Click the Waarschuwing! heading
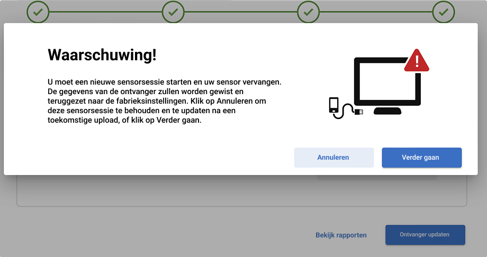This screenshot has width=487, height=257. tap(102, 55)
